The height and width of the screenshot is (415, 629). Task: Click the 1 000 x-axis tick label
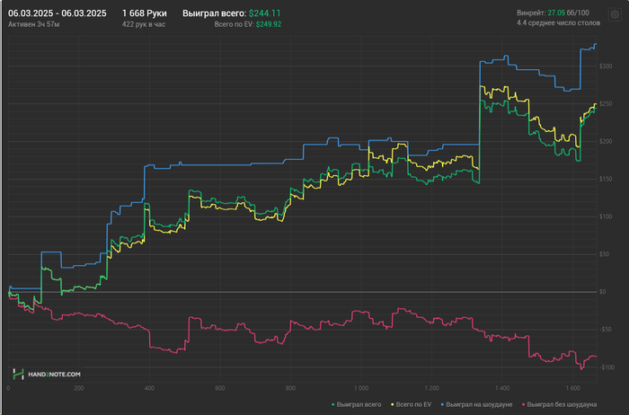[361, 388]
